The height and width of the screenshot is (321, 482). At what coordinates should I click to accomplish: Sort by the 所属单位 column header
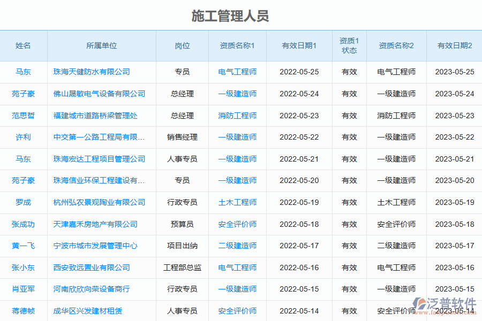[101, 45]
